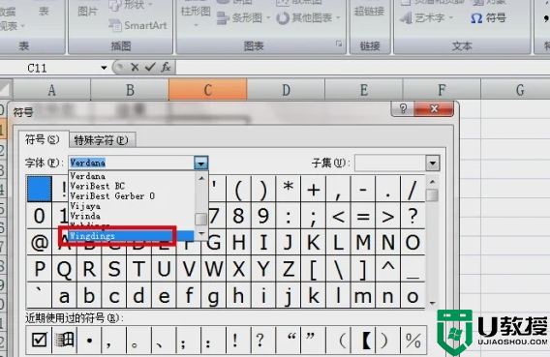Open the WordArt (艺术字) gallery

[426, 17]
